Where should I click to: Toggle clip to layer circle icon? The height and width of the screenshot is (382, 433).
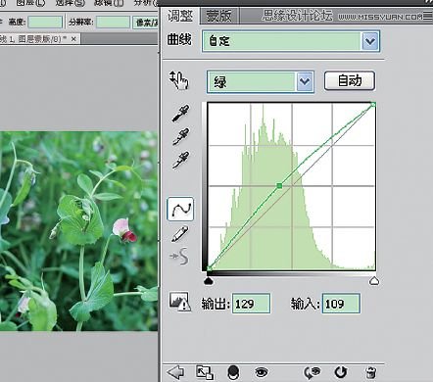pyautogui.click(x=233, y=372)
